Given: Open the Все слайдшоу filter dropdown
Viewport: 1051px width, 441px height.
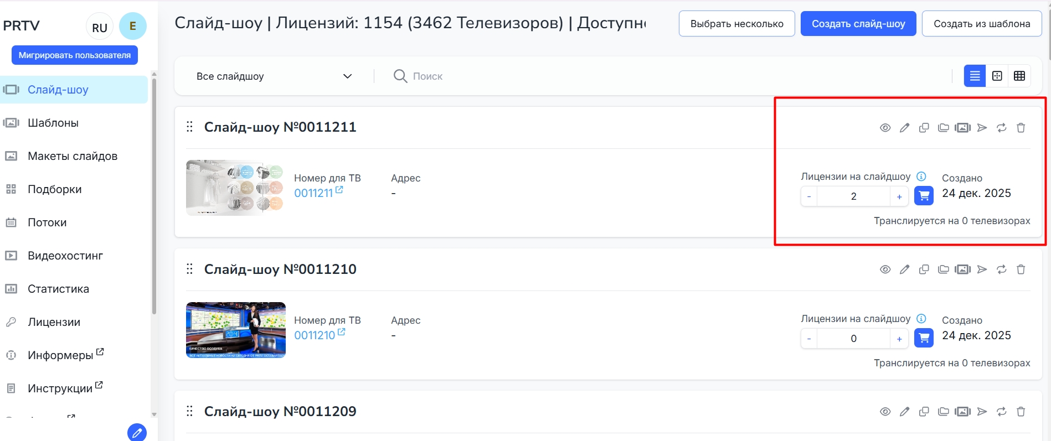Looking at the screenshot, I should click(x=274, y=76).
